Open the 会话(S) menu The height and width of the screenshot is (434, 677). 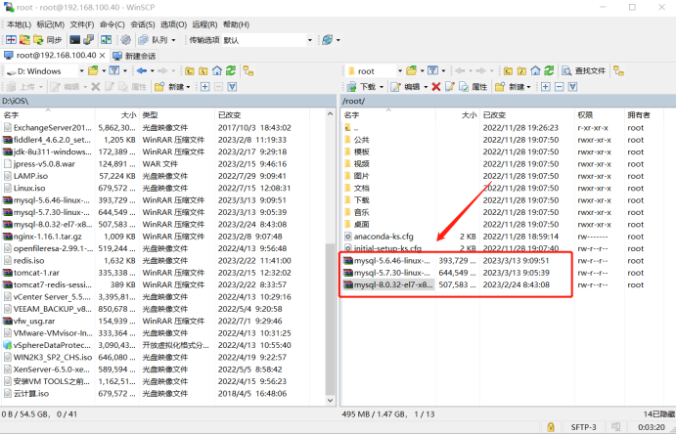143,24
